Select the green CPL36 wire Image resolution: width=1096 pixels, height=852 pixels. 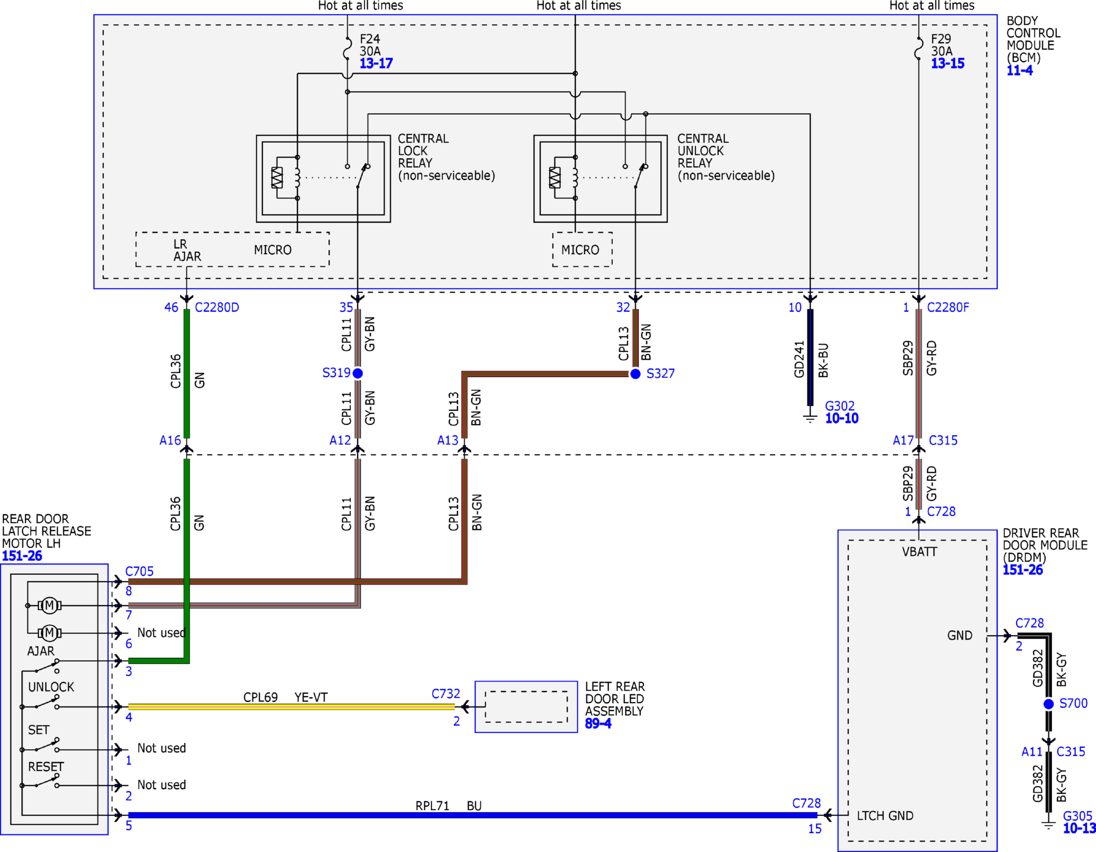[187, 374]
